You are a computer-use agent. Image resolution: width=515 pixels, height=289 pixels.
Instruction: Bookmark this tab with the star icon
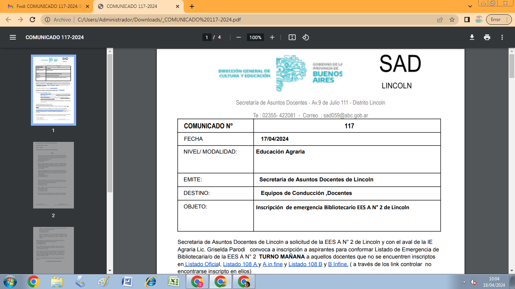click(x=452, y=20)
